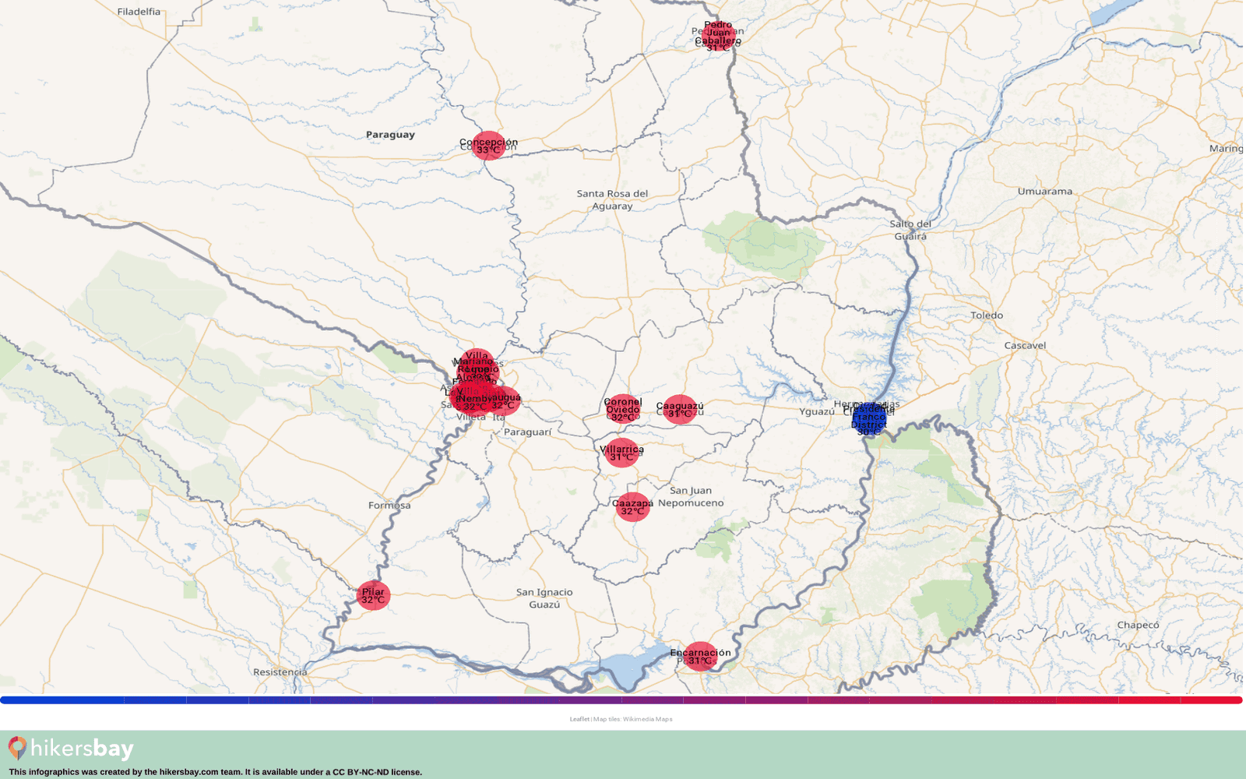Click the Cascavel city label on the map

tap(1025, 345)
